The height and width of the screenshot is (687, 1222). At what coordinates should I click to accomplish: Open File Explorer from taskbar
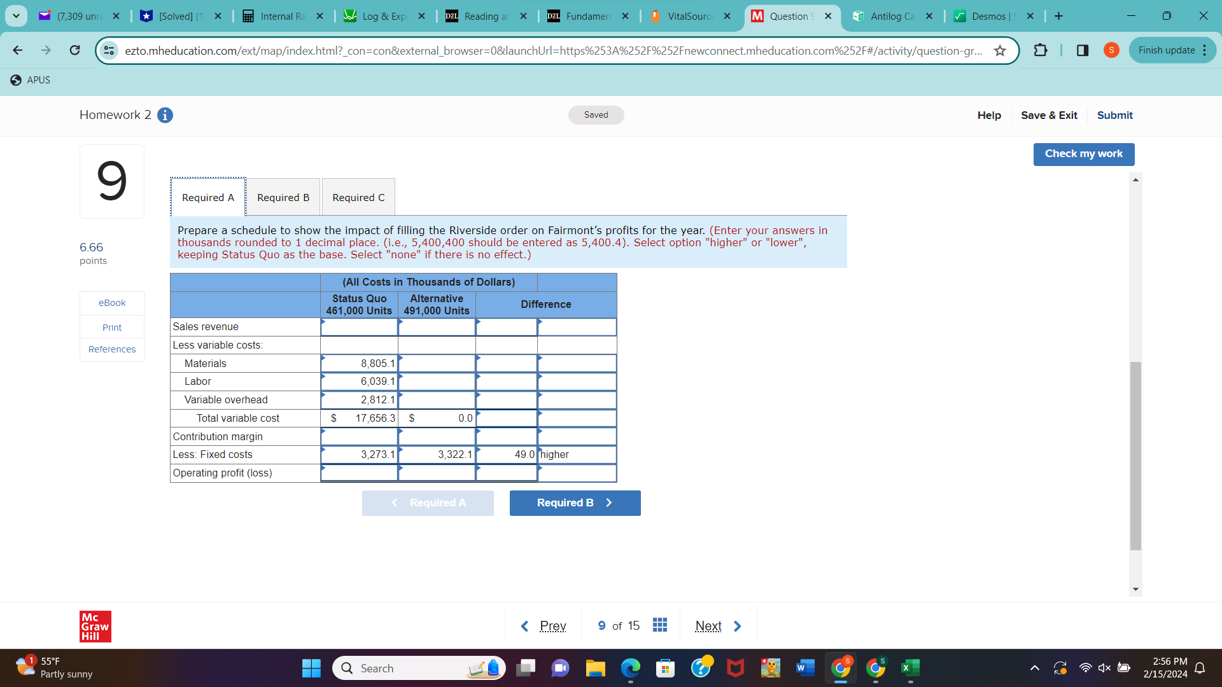click(x=595, y=668)
